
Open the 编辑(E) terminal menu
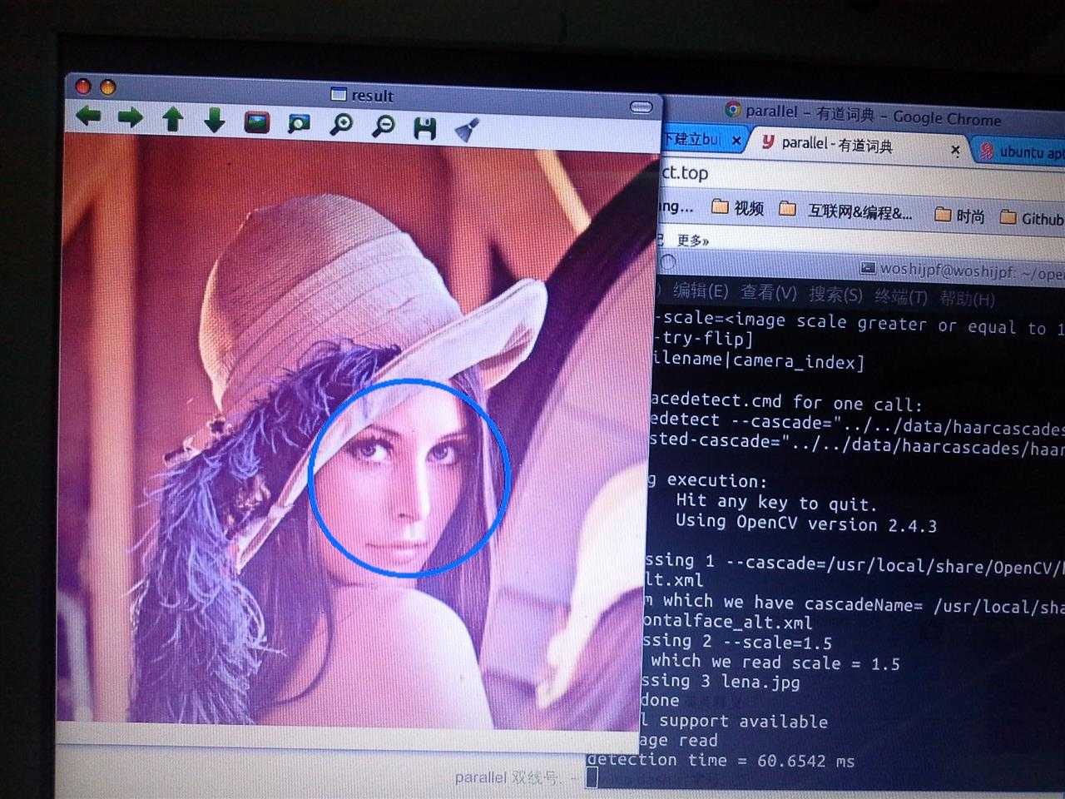click(x=700, y=290)
